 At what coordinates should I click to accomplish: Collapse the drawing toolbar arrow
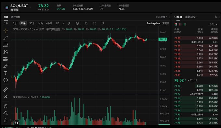click(x=10, y=120)
